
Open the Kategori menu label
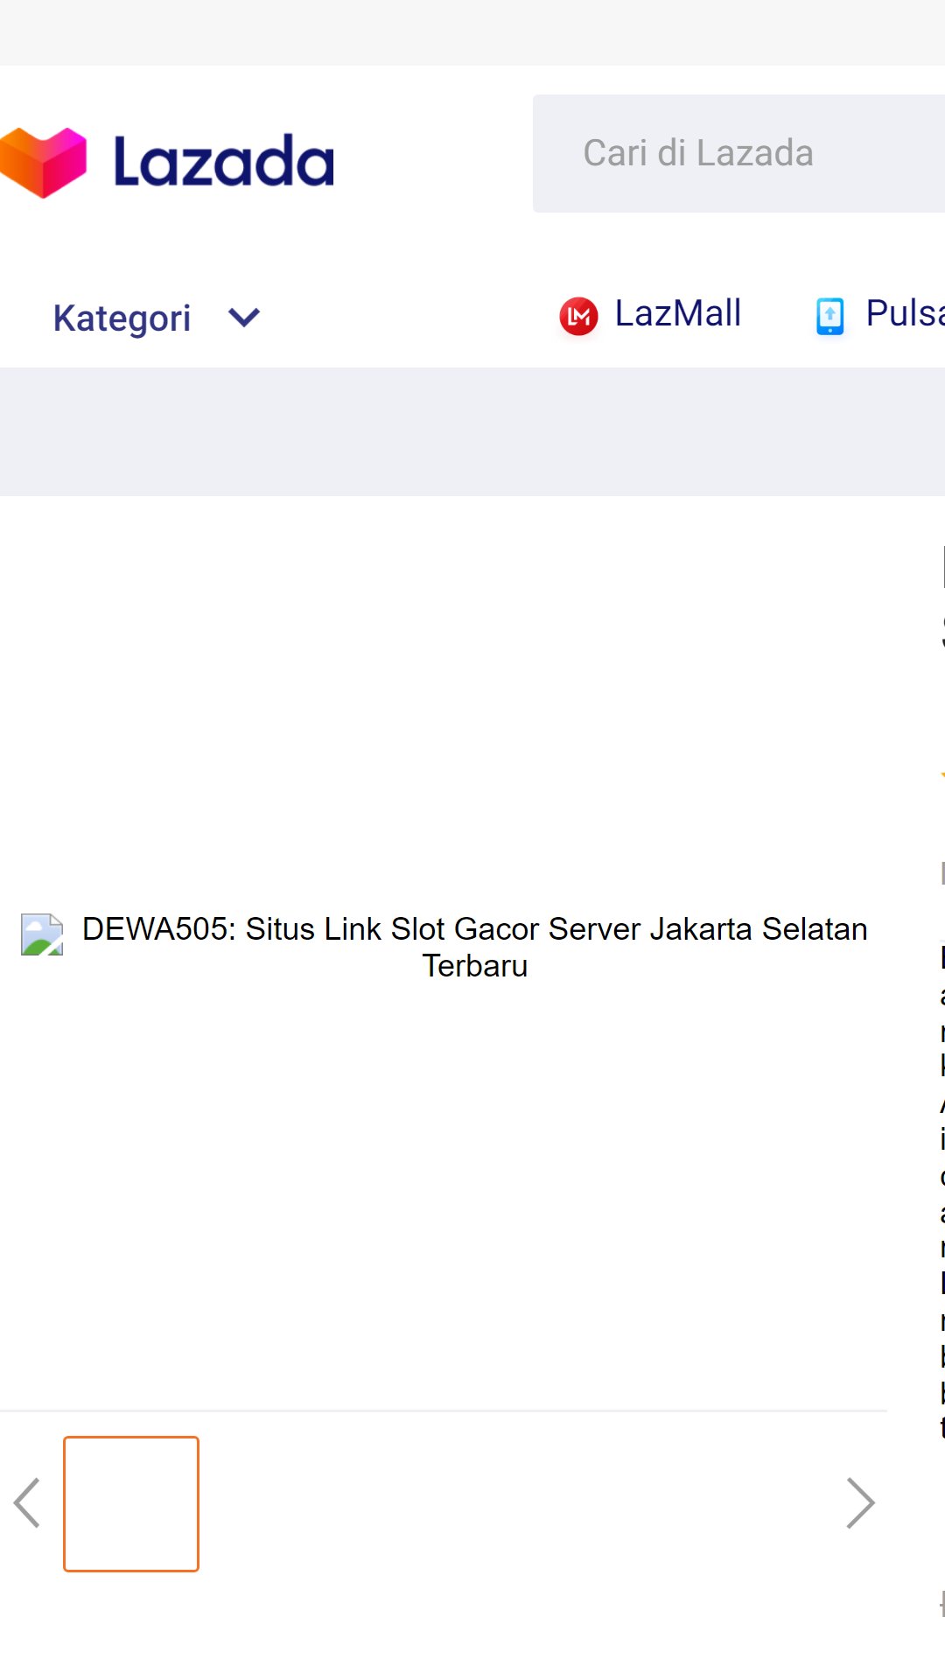(122, 318)
